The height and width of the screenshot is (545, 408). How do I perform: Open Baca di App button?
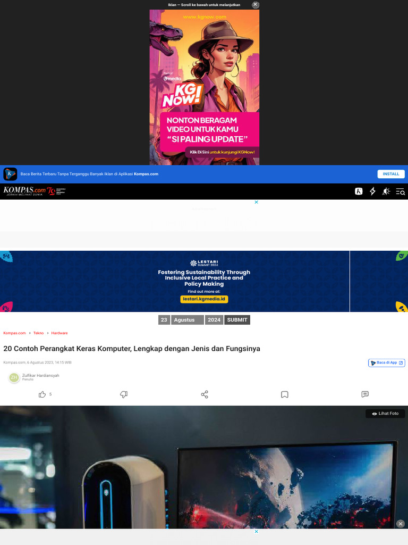(x=387, y=362)
